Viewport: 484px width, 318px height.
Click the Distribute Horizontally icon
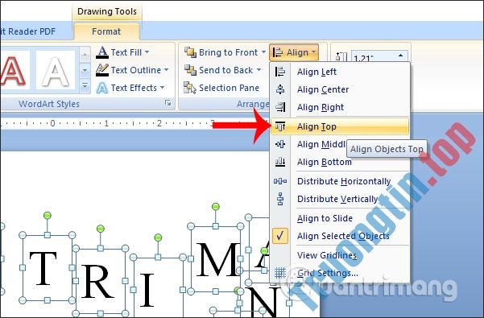tap(280, 181)
